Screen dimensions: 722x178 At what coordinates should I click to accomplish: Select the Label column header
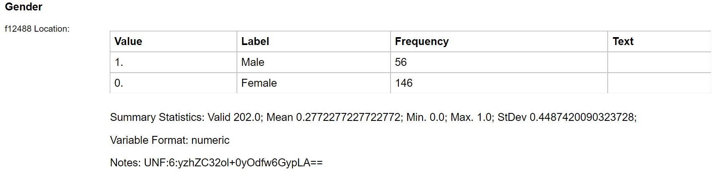point(255,41)
